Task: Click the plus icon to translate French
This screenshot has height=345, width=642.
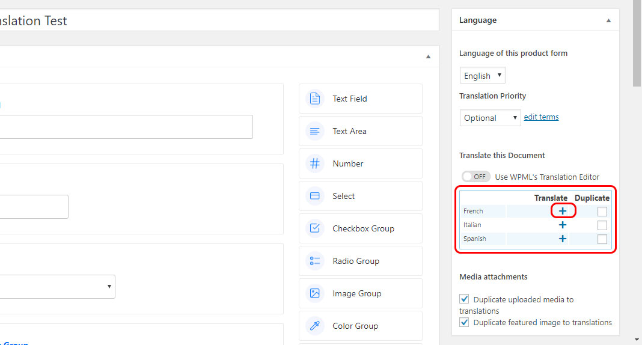Action: pos(563,211)
